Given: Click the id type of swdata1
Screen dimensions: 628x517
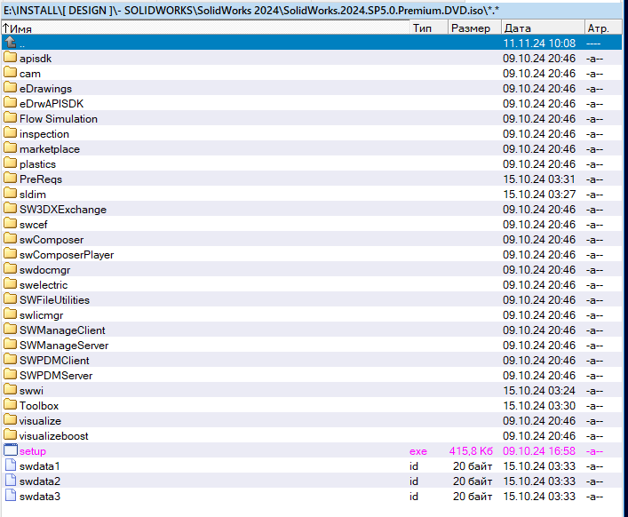Looking at the screenshot, I should [414, 466].
